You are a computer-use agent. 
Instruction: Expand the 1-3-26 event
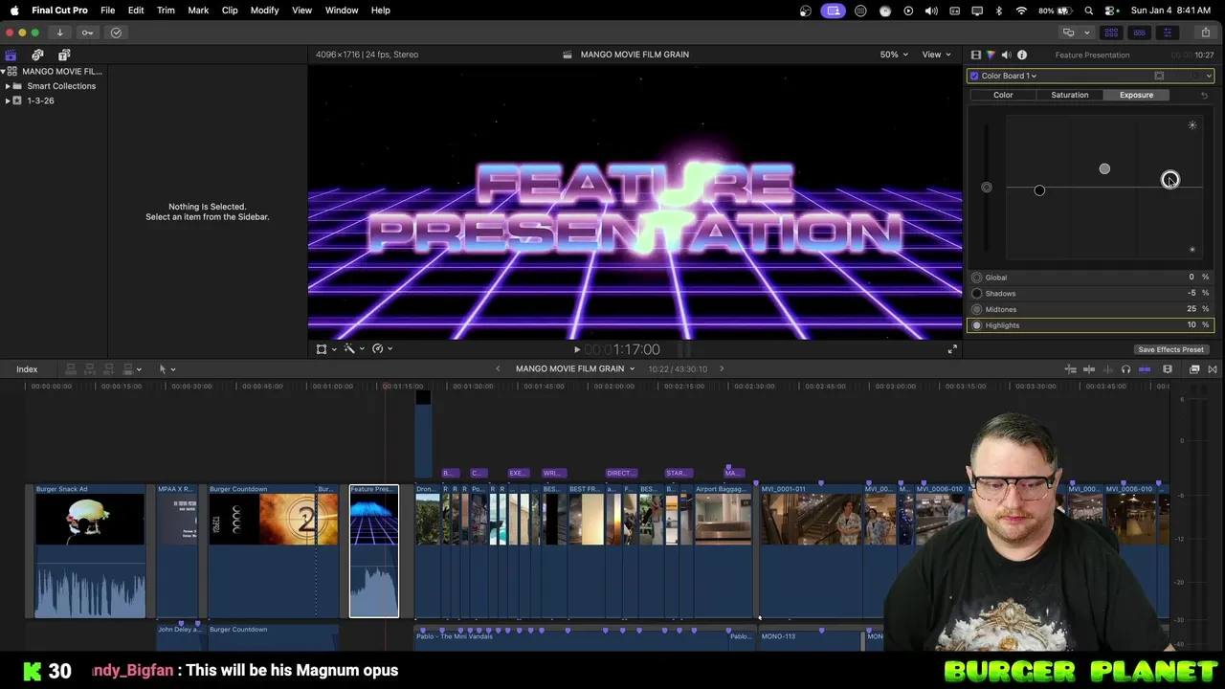pyautogui.click(x=8, y=100)
